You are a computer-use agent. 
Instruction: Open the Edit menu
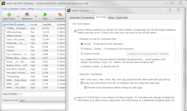tap(23, 9)
